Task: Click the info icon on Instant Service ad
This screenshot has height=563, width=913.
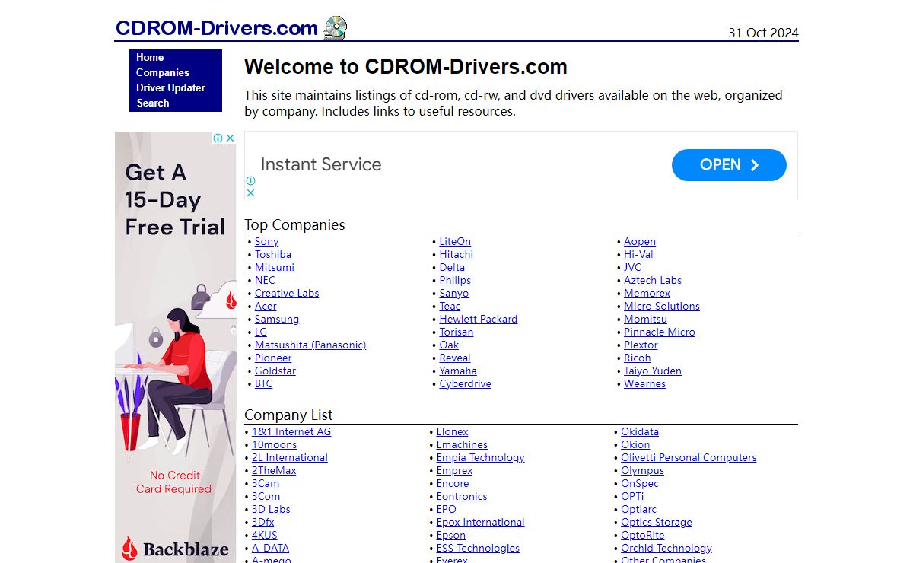Action: pyautogui.click(x=250, y=181)
